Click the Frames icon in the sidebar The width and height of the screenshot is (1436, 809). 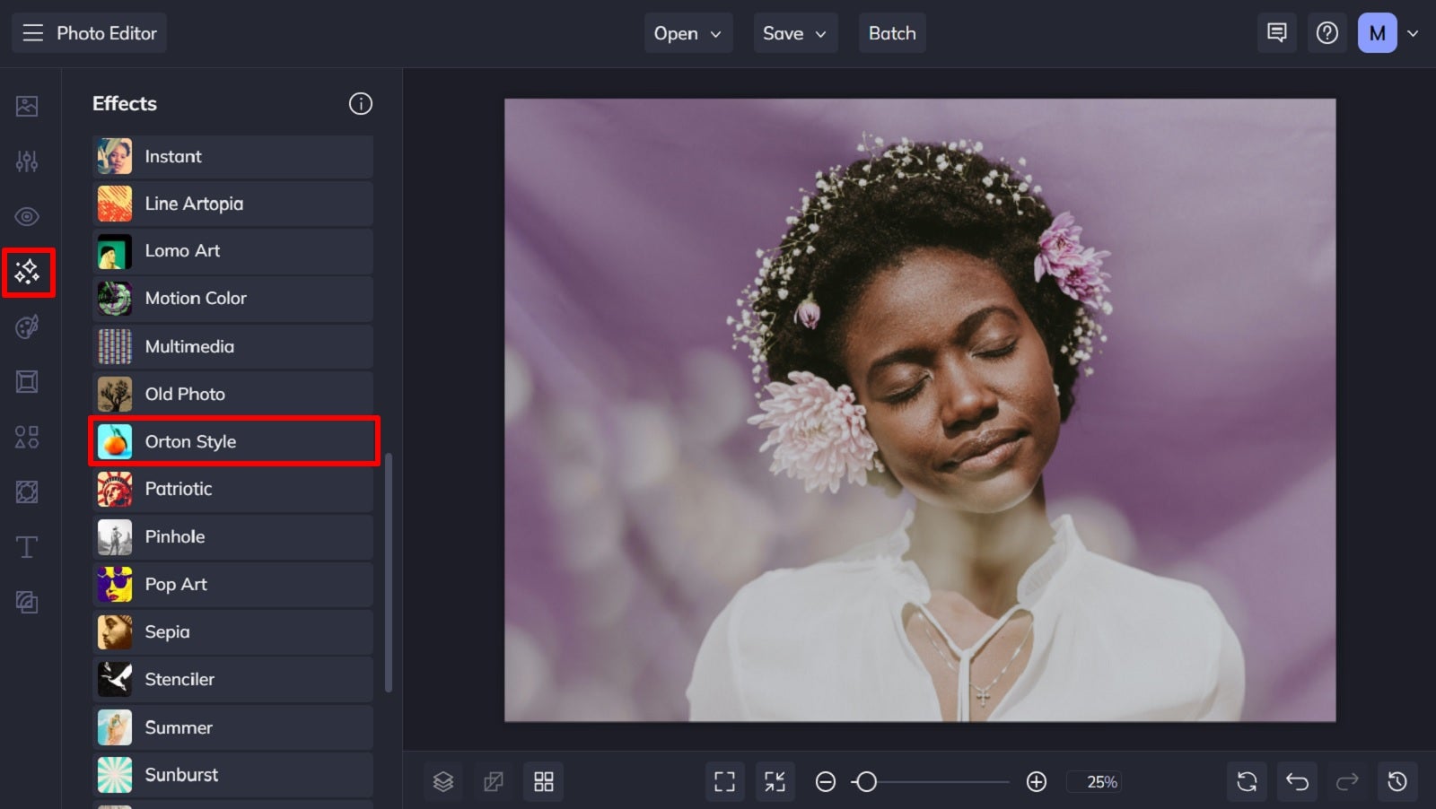(x=27, y=381)
